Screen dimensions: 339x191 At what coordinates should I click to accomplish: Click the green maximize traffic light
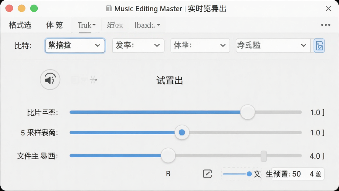[x=34, y=8]
